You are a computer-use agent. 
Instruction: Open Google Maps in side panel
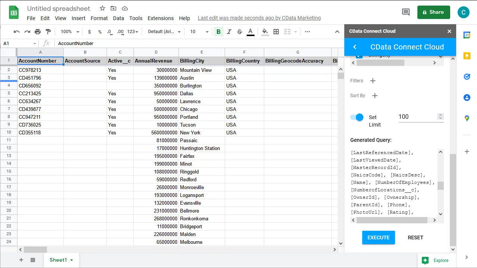(467, 118)
